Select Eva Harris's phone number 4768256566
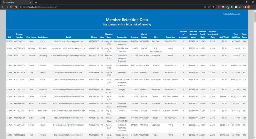 (x=94, y=73)
